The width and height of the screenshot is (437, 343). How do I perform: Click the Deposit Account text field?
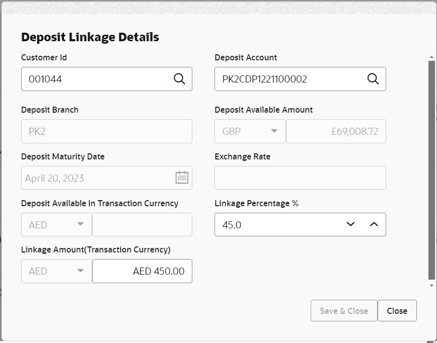[x=287, y=79]
